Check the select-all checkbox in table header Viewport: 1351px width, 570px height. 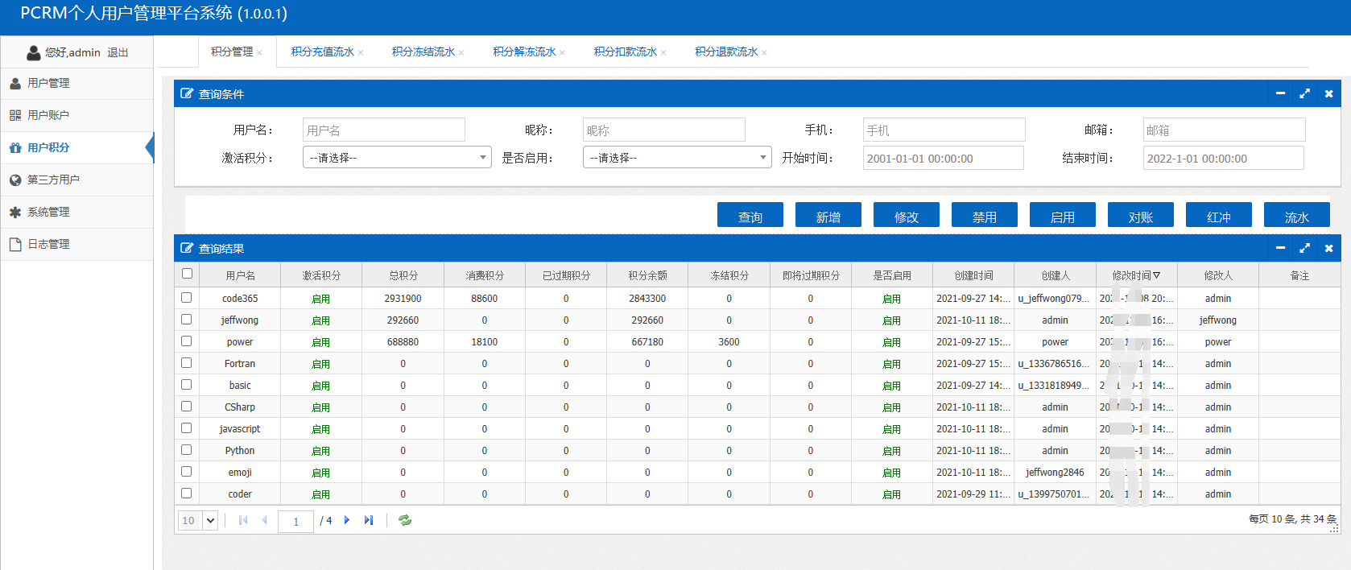click(x=187, y=274)
